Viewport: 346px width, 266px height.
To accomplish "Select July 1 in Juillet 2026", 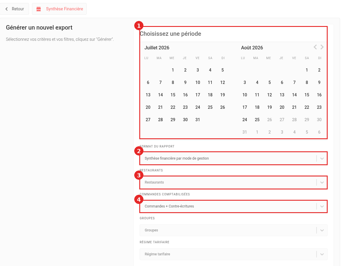I will point(173,70).
